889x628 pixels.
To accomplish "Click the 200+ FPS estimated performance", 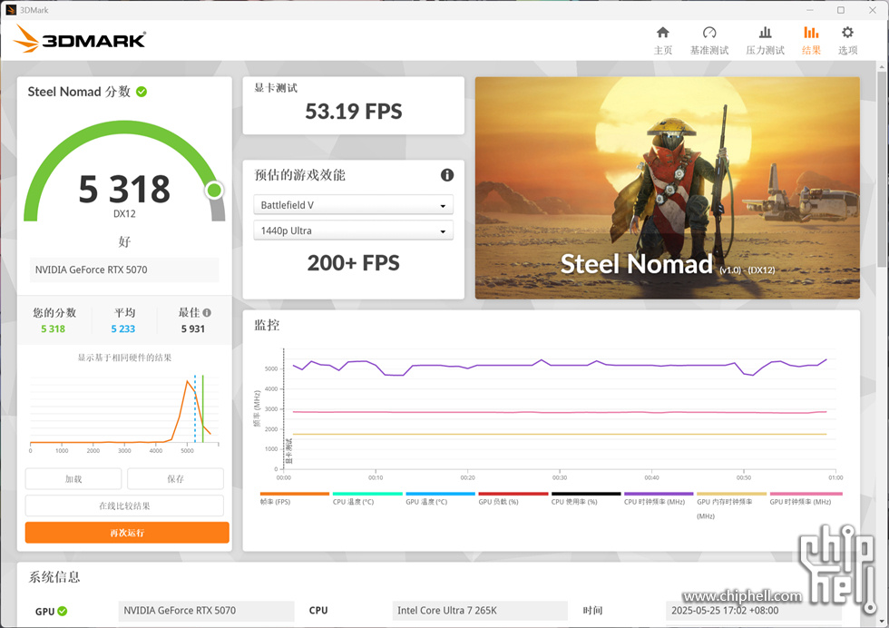I will [x=353, y=262].
